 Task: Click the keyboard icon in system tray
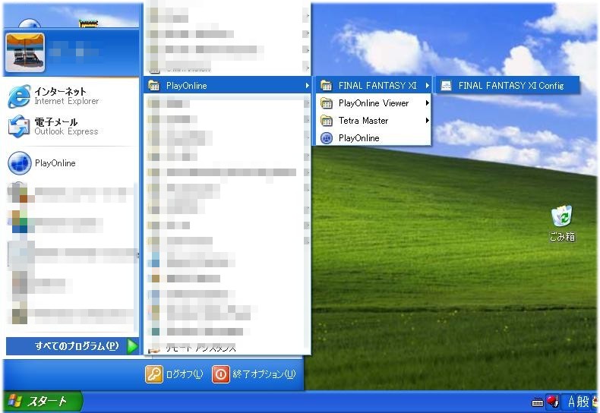point(537,402)
